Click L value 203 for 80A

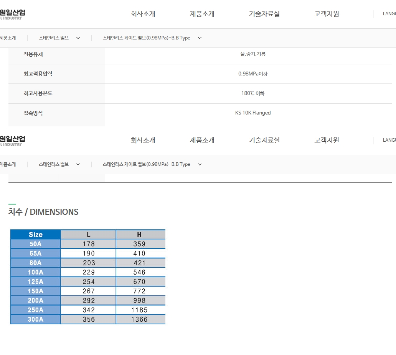click(x=89, y=263)
